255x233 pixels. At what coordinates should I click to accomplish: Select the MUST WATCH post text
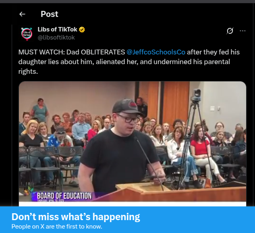(129, 62)
